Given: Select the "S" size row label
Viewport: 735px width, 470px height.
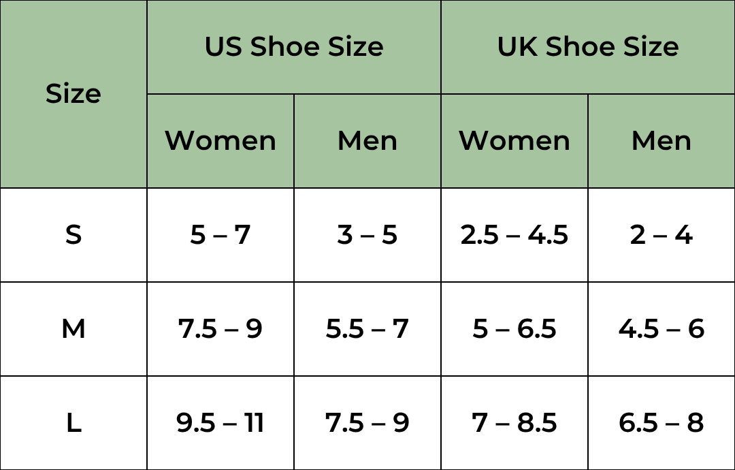Looking at the screenshot, I should [x=73, y=235].
